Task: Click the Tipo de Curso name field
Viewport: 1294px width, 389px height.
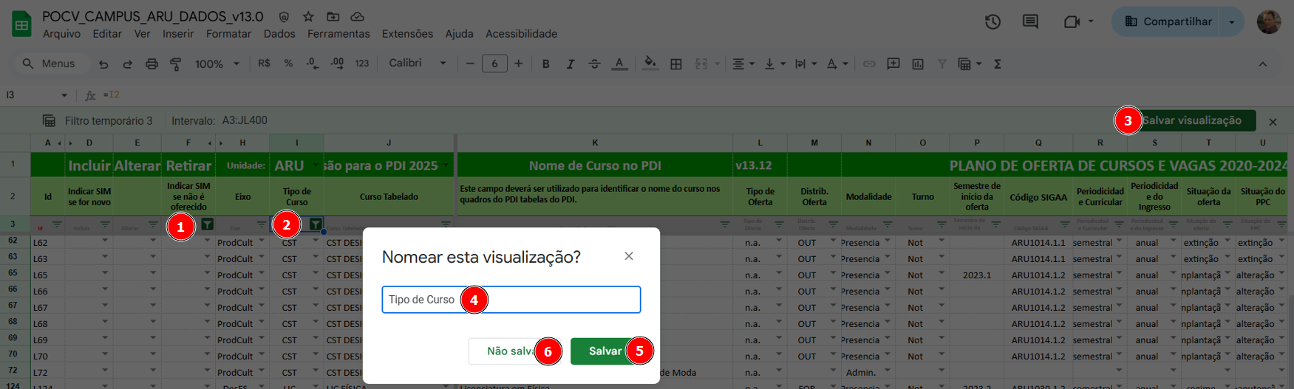Action: [x=511, y=300]
